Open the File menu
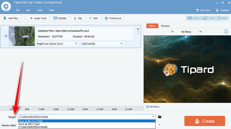Image resolution: width=231 pixels, height=129 pixels. coord(17,10)
